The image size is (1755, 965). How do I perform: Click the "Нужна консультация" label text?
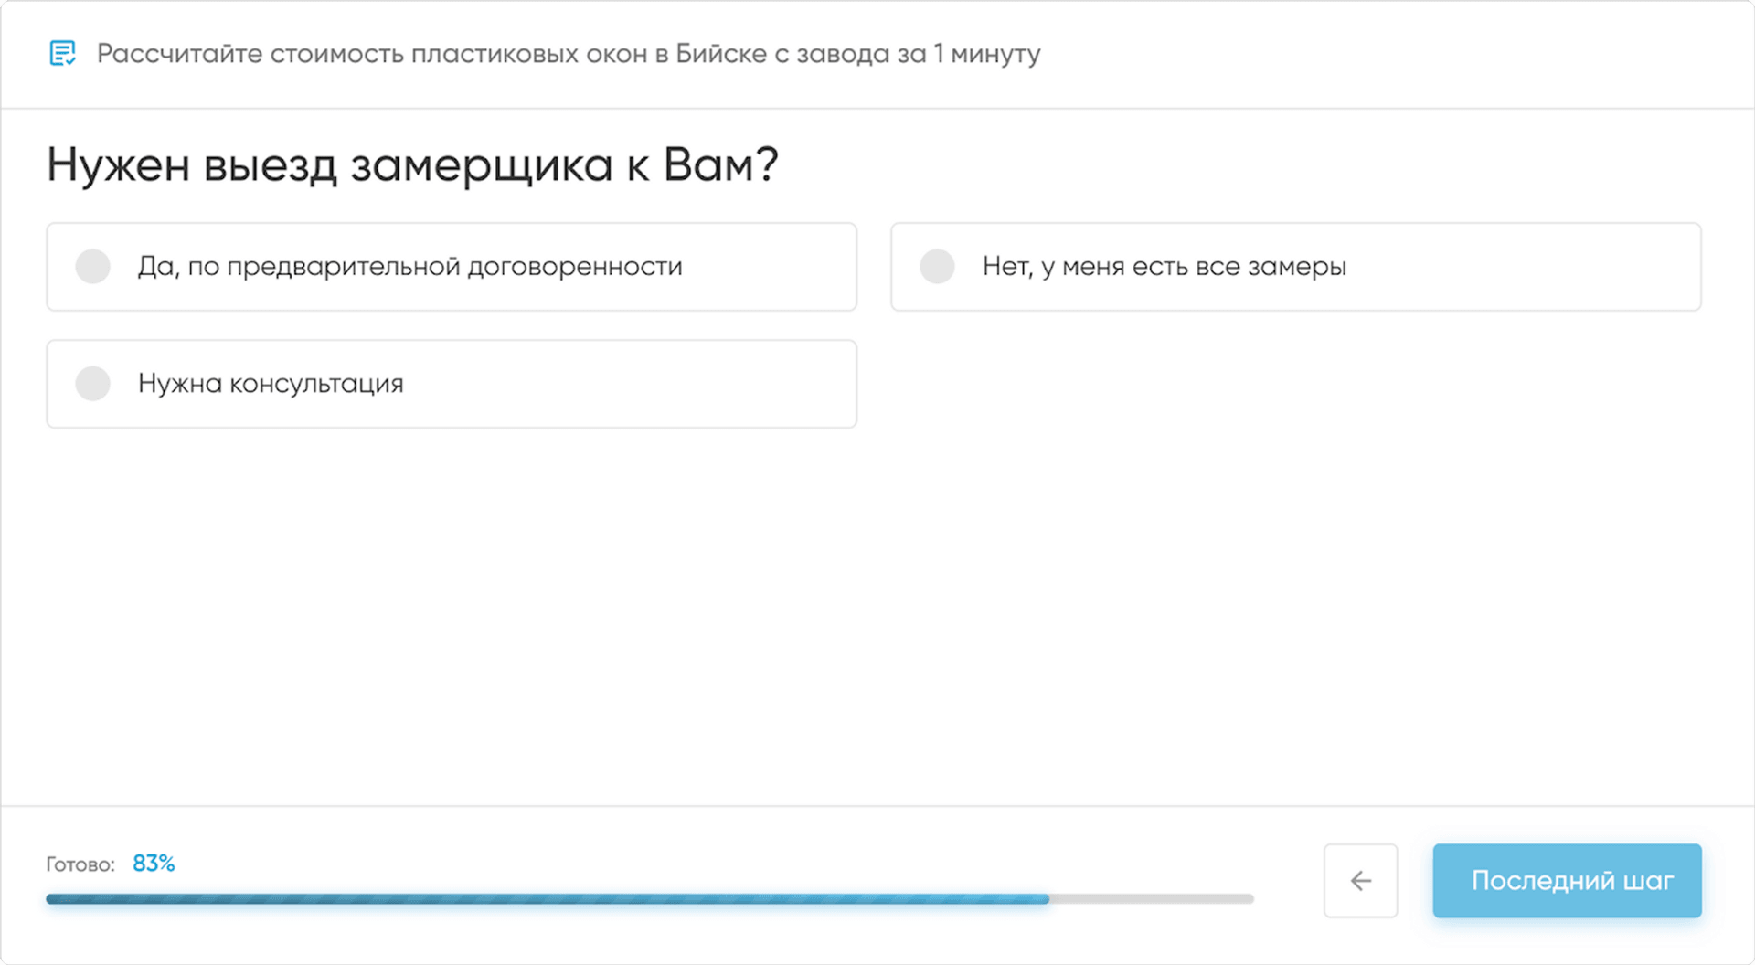[271, 384]
